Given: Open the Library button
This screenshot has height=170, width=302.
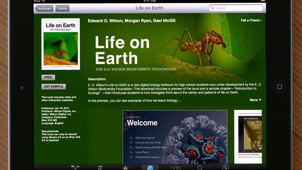Looking at the screenshot, I should point(62,8).
